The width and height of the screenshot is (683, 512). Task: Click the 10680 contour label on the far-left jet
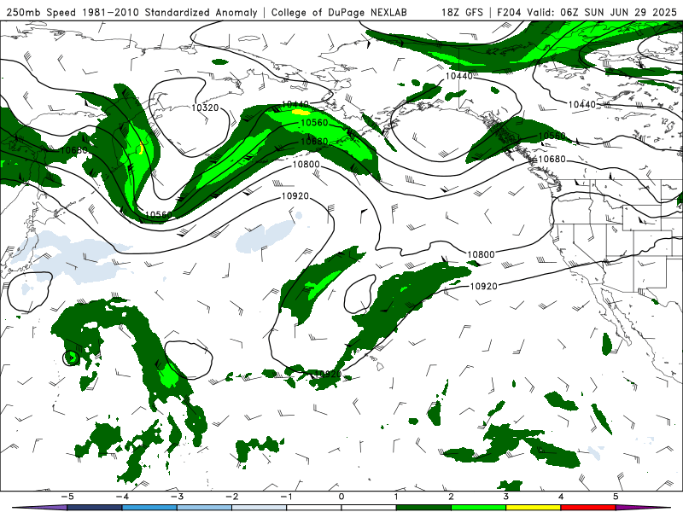tap(74, 150)
